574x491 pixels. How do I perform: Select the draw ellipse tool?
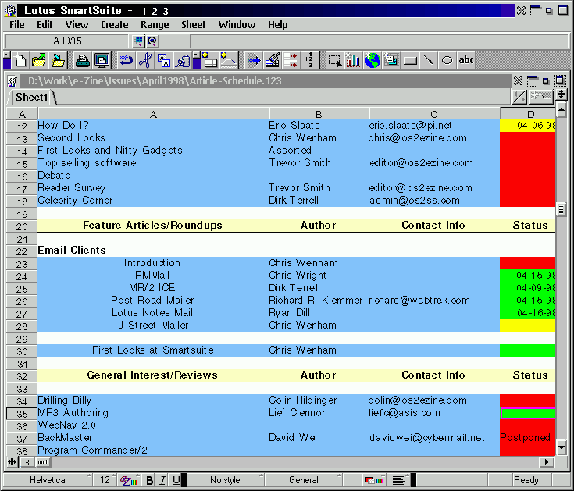pos(447,60)
